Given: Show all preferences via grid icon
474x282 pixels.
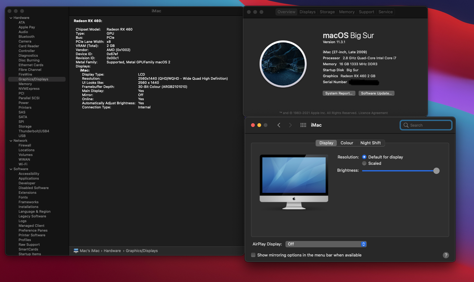Looking at the screenshot, I should [x=303, y=125].
